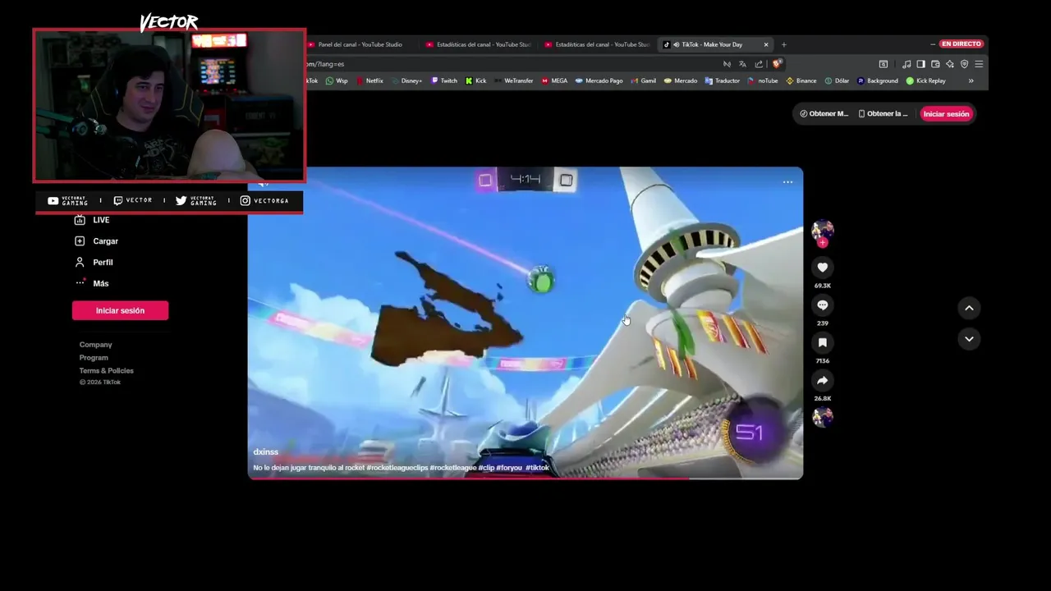Open the video's three-dot more options
The height and width of the screenshot is (591, 1051).
[x=787, y=181]
